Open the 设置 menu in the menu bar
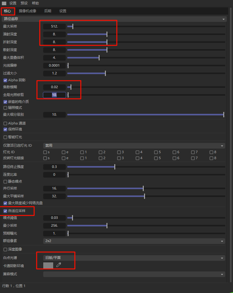 [x=13, y=3]
